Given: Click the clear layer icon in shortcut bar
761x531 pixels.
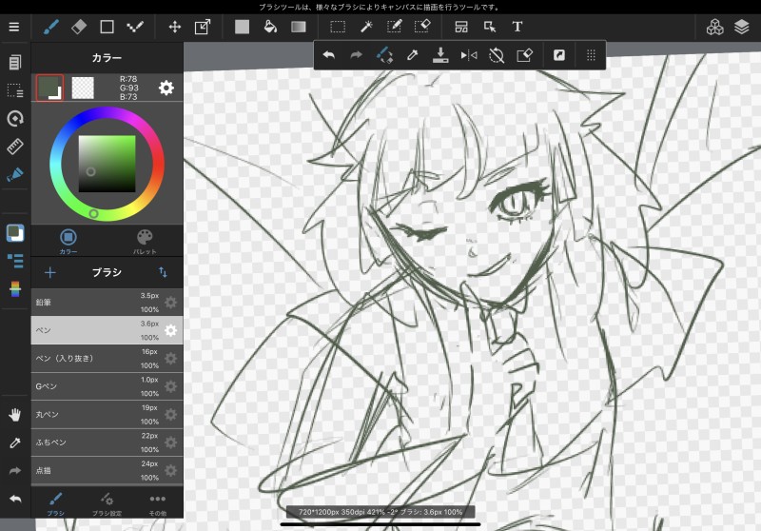Looking at the screenshot, I should [x=525, y=55].
